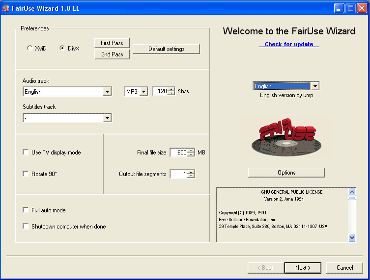Click the license scrollbar thumb
The width and height of the screenshot is (370, 280).
click(x=352, y=198)
